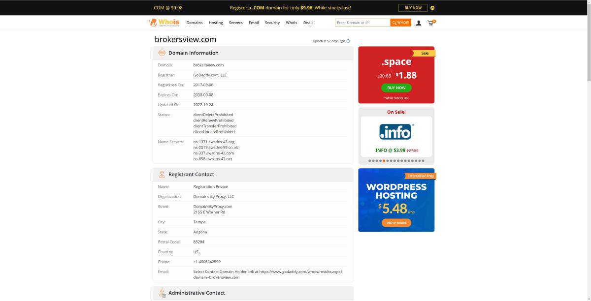Open the Hosting navigation menu
Viewport: 591px width, 301px height.
point(215,23)
